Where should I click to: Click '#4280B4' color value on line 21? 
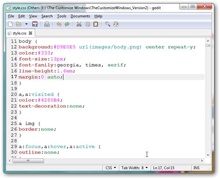pyautogui.click(x=49, y=100)
